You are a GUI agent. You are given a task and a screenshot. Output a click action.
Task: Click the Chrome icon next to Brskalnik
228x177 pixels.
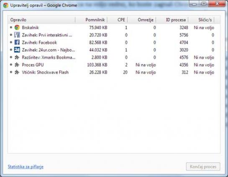point(17,28)
